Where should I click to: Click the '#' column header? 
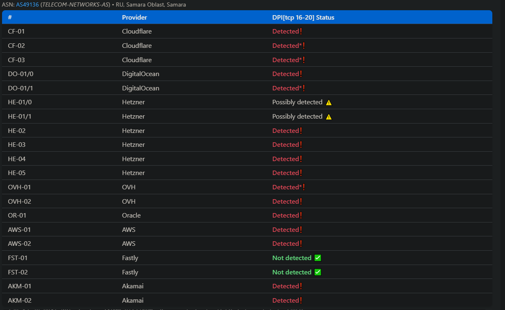[10, 18]
